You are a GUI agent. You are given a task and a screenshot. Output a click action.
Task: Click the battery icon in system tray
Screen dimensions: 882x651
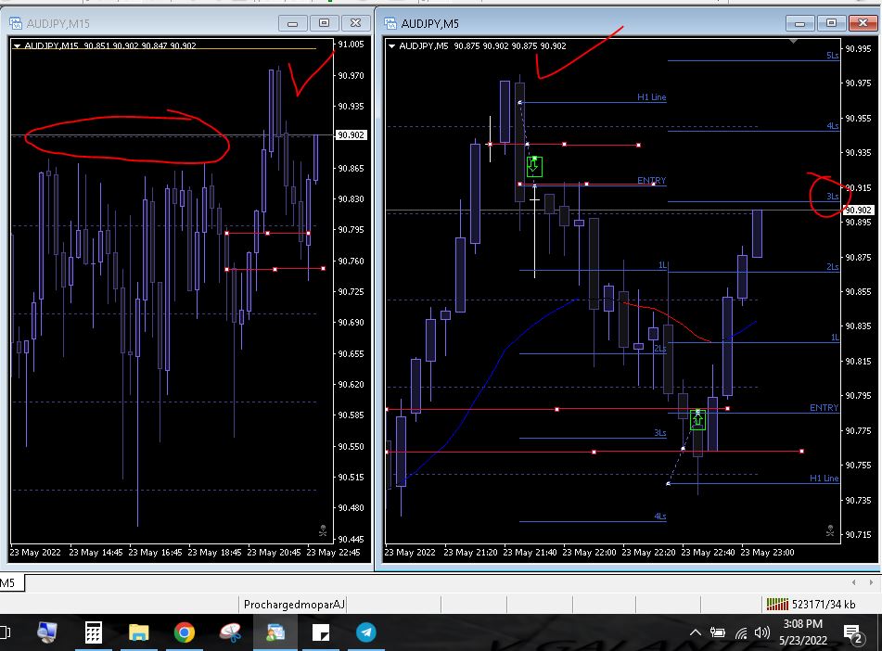coord(717,632)
